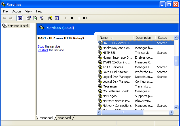Click the Restart Service toolbar button
Screen dimensions: 180x126
click(x=85, y=18)
